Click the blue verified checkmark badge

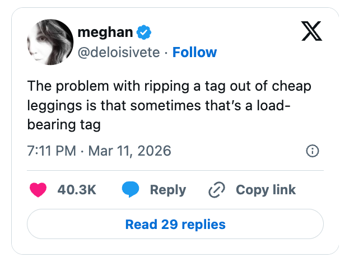click(143, 33)
